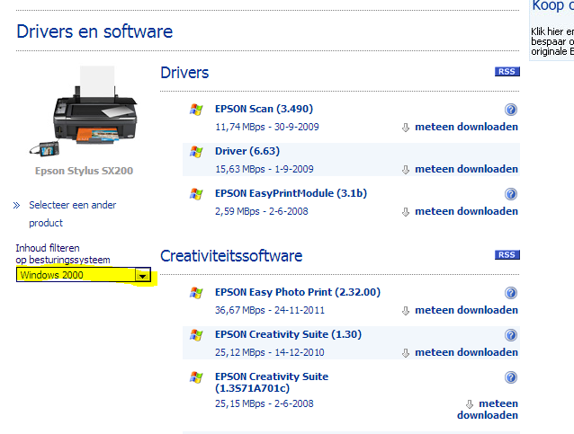Open the EPSON EasyPrintModule (3.1b) title link

coord(291,193)
